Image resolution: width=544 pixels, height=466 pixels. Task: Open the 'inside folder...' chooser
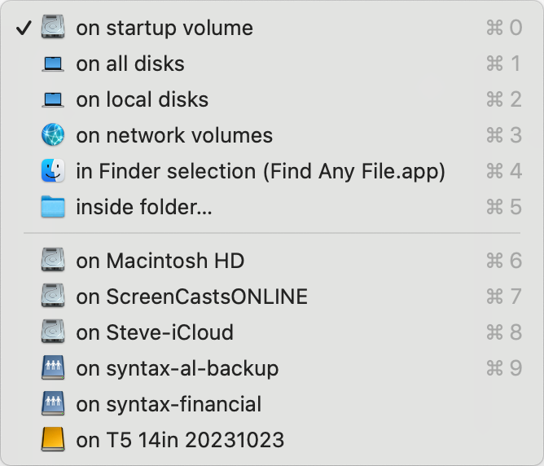point(144,207)
